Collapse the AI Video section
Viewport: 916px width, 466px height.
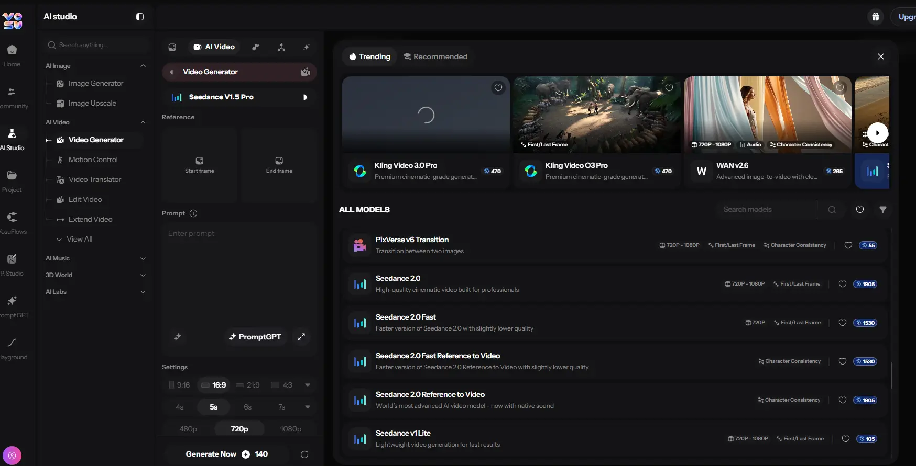tap(143, 122)
